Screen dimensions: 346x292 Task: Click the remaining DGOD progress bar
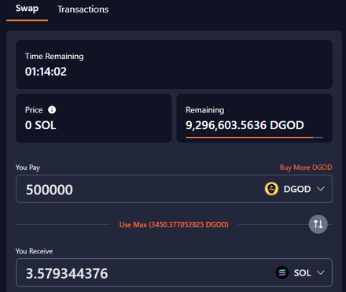(x=254, y=137)
